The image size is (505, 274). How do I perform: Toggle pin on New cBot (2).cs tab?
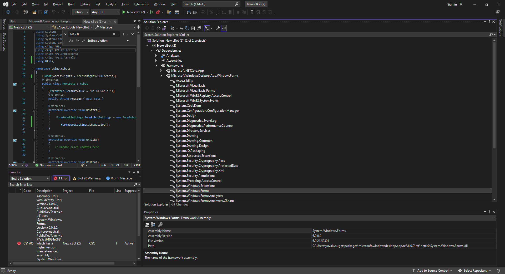pos(110,22)
